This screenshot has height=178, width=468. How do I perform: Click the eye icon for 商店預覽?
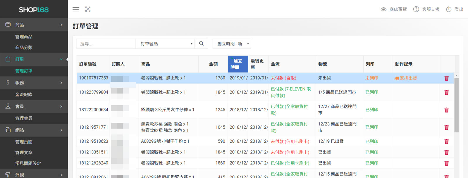point(383,9)
